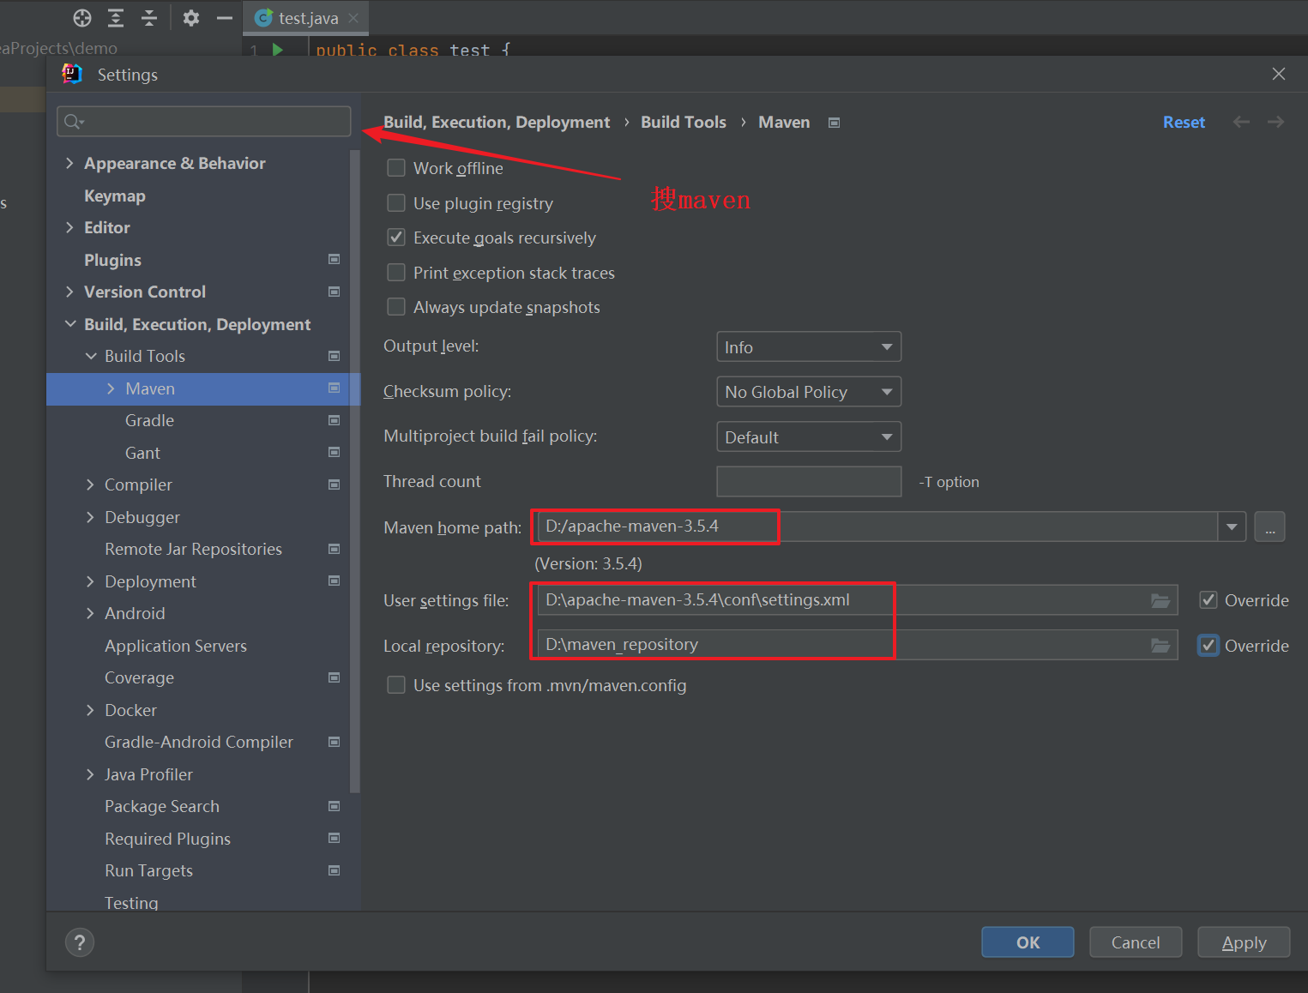Click the hide panel minus icon
1308x993 pixels.
[225, 18]
